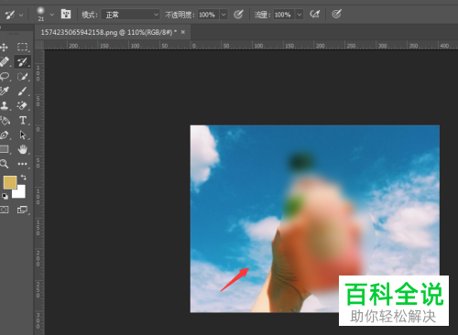Select the Quick Selection tool
The width and height of the screenshot is (458, 335).
22,76
